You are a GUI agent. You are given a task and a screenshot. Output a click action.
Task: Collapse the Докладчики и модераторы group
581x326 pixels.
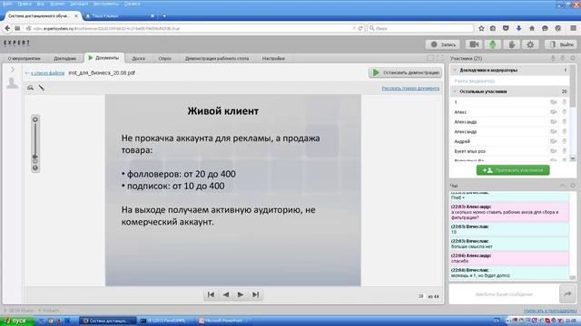(x=455, y=71)
